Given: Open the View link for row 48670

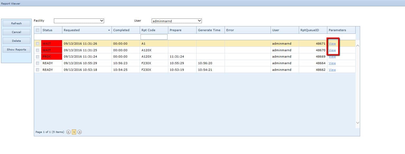Looking at the screenshot, I should click(332, 50).
